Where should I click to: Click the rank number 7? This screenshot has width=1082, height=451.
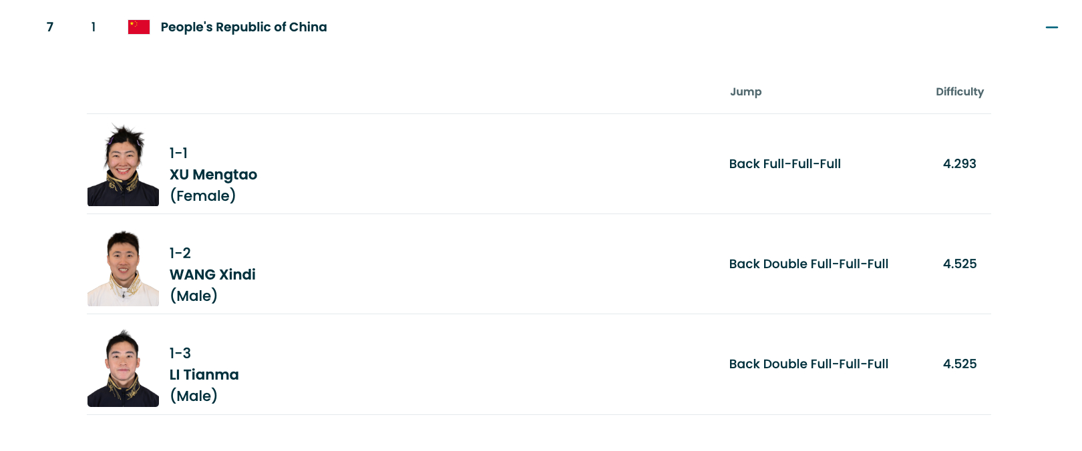coord(50,27)
